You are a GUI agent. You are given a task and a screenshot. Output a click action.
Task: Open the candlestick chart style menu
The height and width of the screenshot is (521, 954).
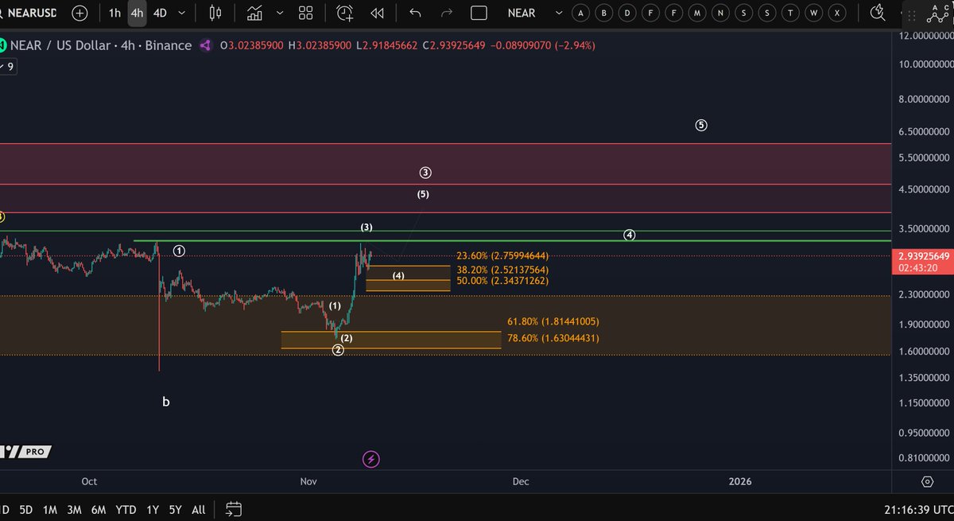tap(215, 13)
